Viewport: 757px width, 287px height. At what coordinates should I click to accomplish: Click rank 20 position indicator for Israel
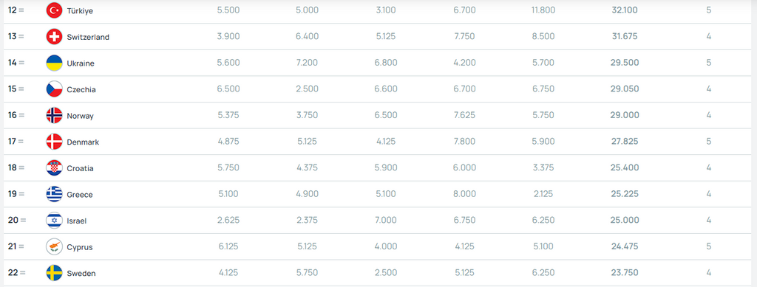click(x=17, y=220)
